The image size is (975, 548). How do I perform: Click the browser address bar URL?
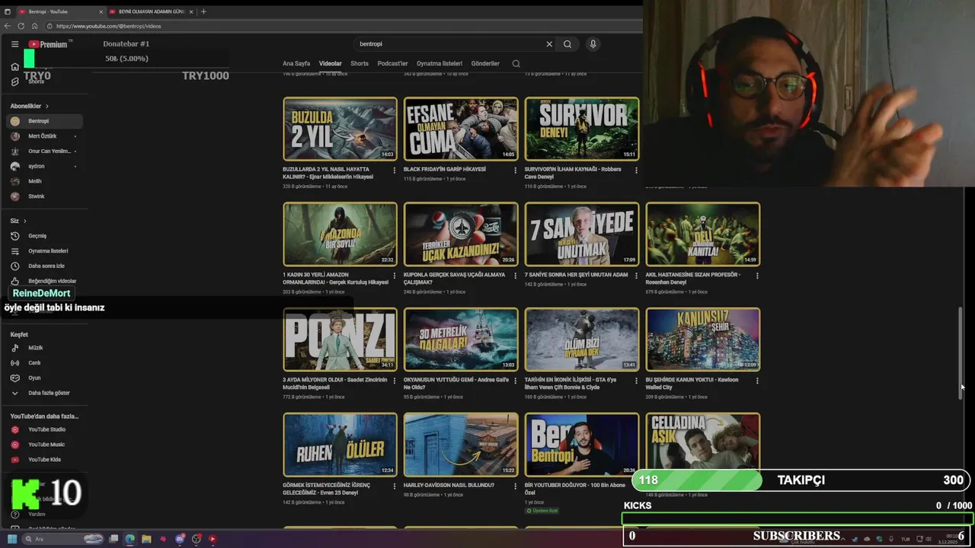(x=108, y=26)
